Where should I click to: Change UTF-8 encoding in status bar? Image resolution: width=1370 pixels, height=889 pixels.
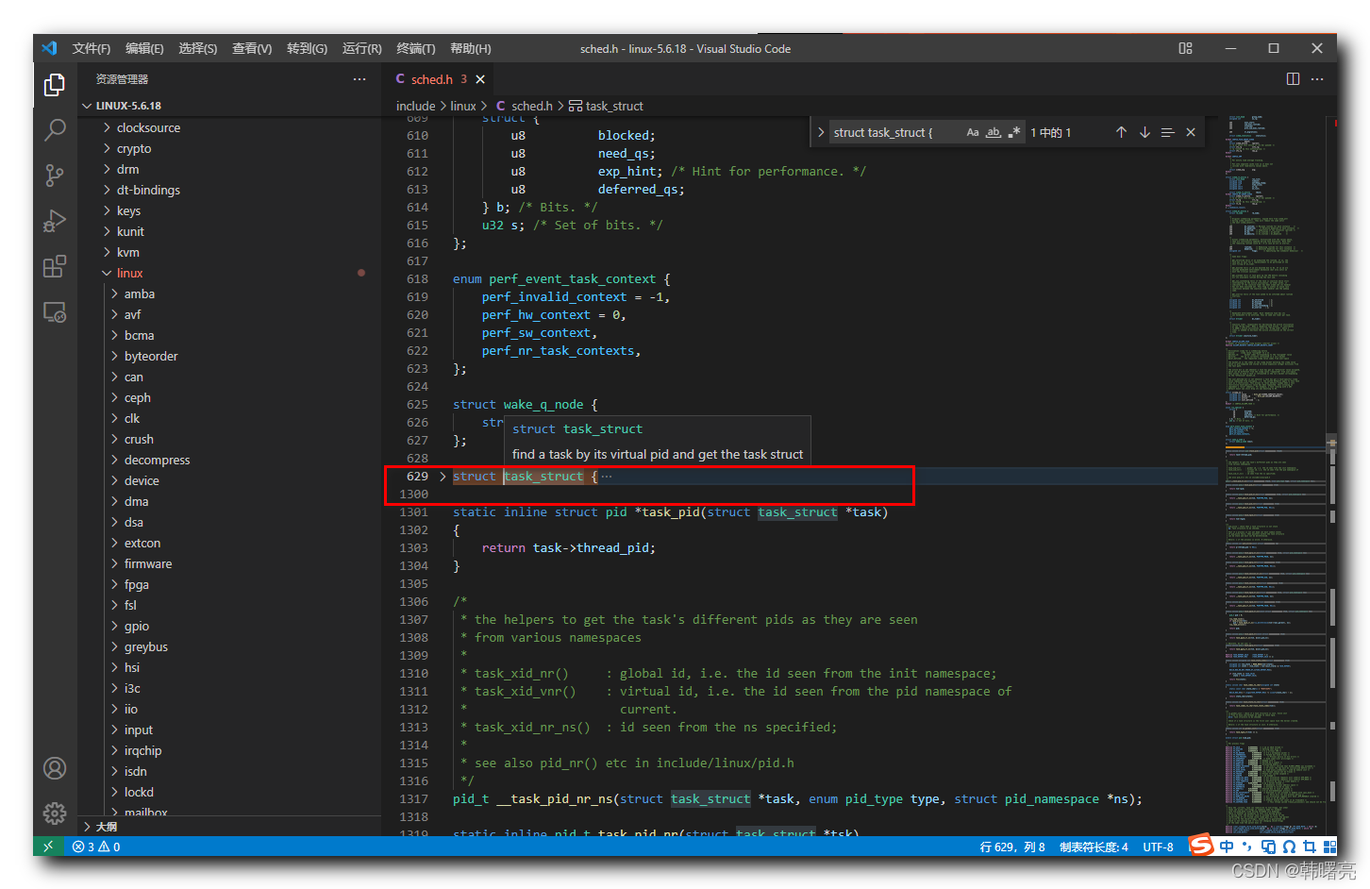(1158, 847)
